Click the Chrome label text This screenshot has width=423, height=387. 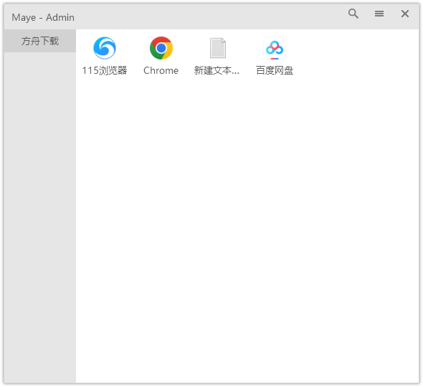coord(161,70)
